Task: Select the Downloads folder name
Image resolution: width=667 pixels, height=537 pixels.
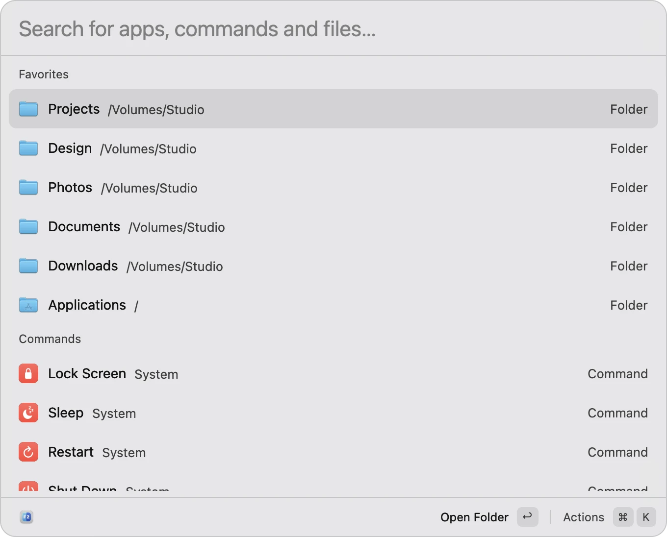Action: 83,266
